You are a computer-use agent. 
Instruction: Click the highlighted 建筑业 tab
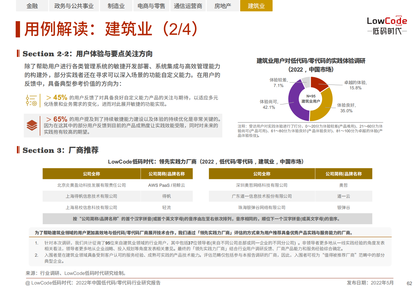coord(256,6)
